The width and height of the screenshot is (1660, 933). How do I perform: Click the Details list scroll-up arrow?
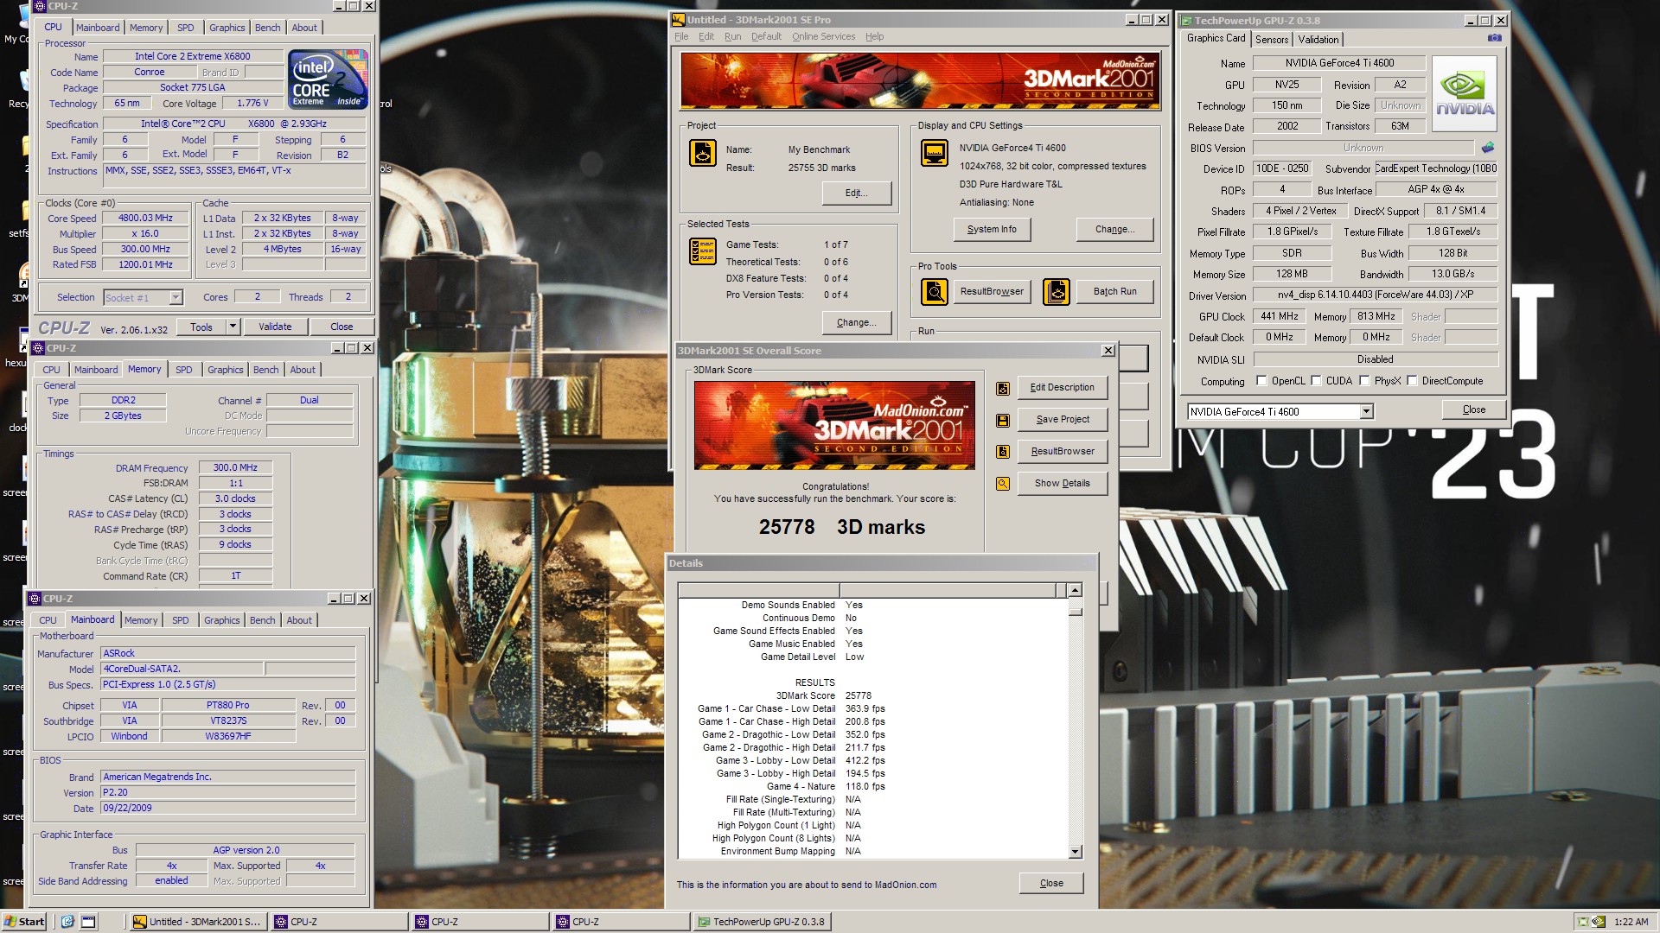coord(1075,591)
